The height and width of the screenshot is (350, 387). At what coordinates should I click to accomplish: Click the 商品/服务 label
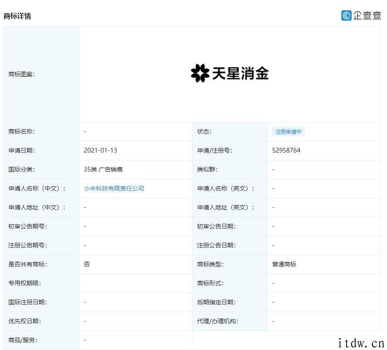(x=23, y=340)
